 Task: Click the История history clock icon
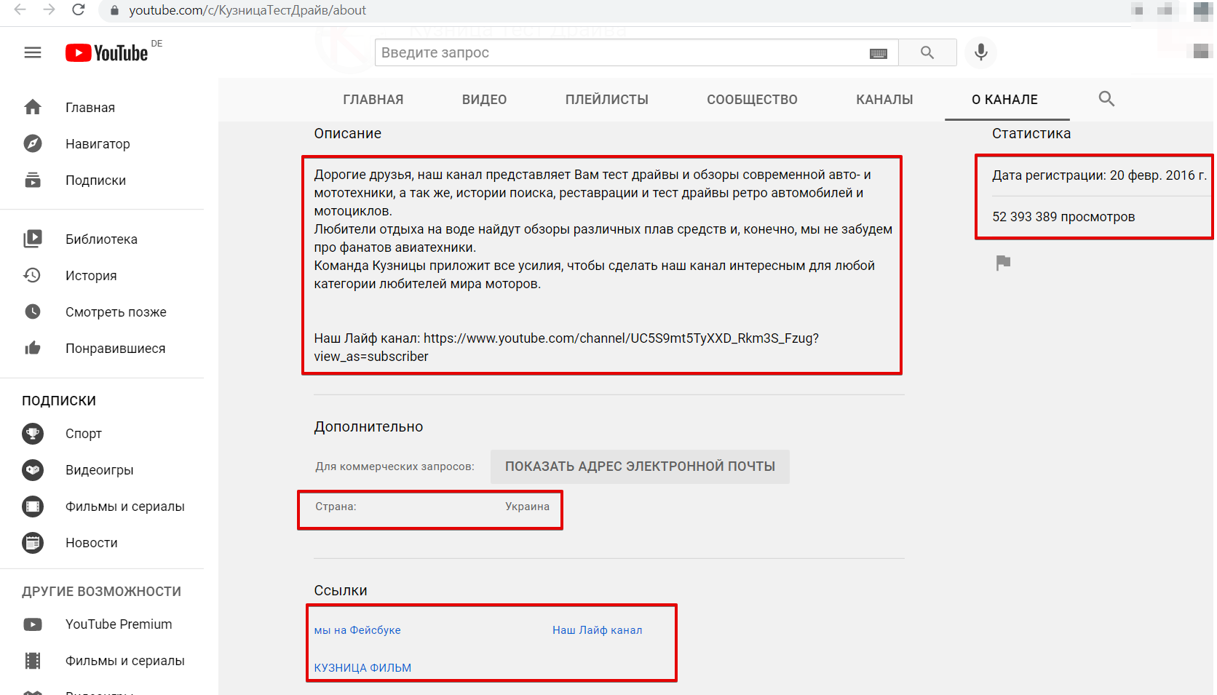click(33, 275)
